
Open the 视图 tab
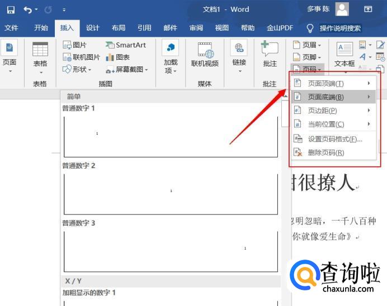(x=222, y=28)
